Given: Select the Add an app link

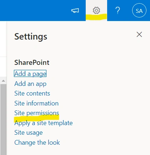Looking at the screenshot, I should 30,84.
